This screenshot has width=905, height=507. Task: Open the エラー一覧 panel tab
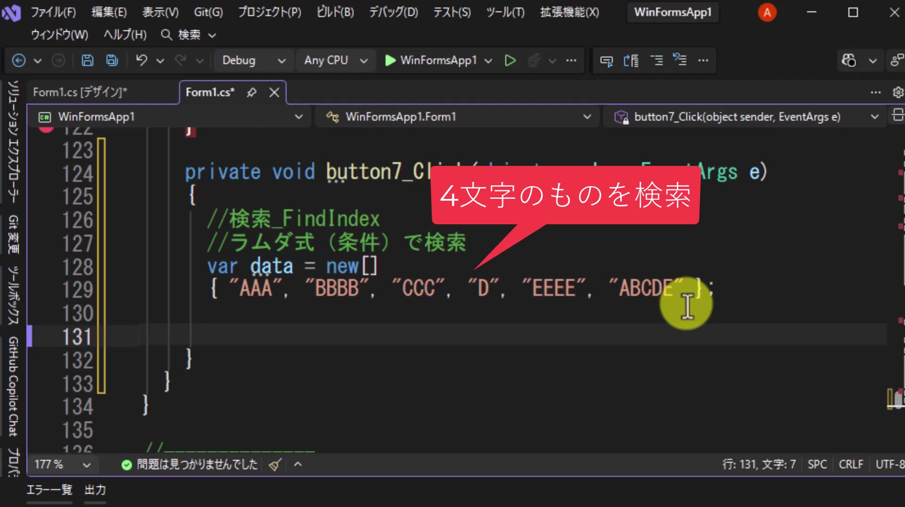pos(49,490)
